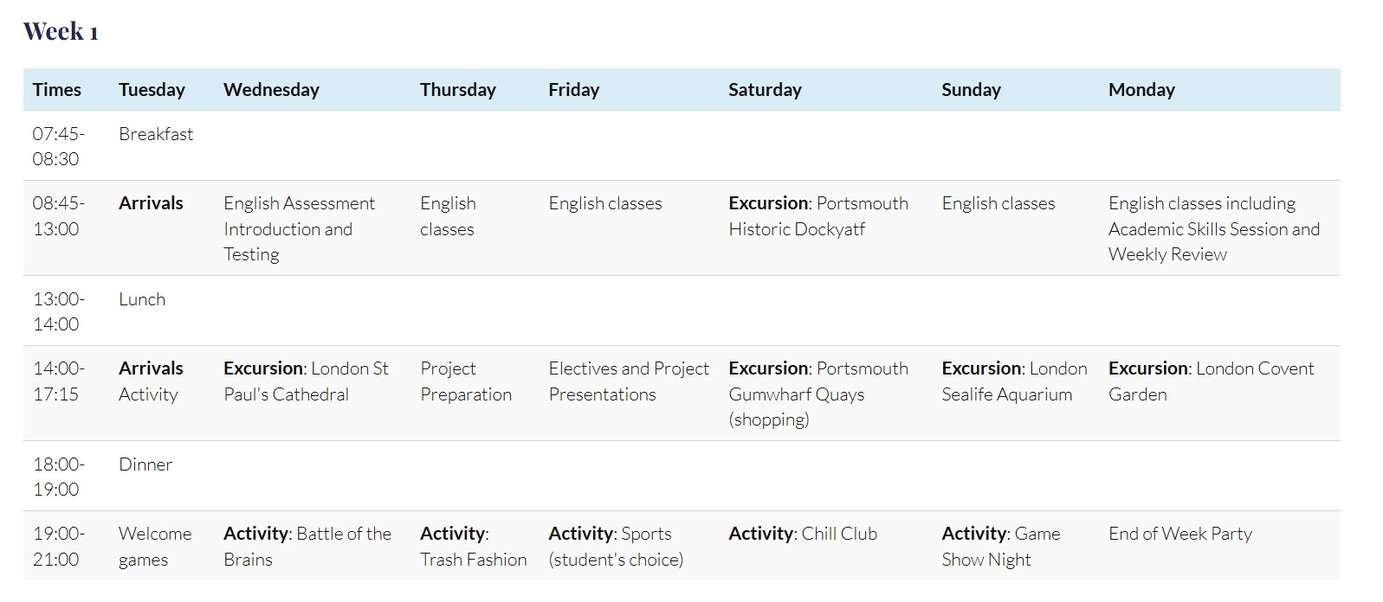Select the Portsmouth Historic Dockyard excursion
This screenshot has width=1383, height=602.
(818, 216)
